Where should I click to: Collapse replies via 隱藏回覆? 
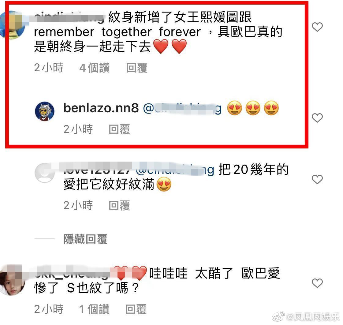pyautogui.click(x=85, y=239)
